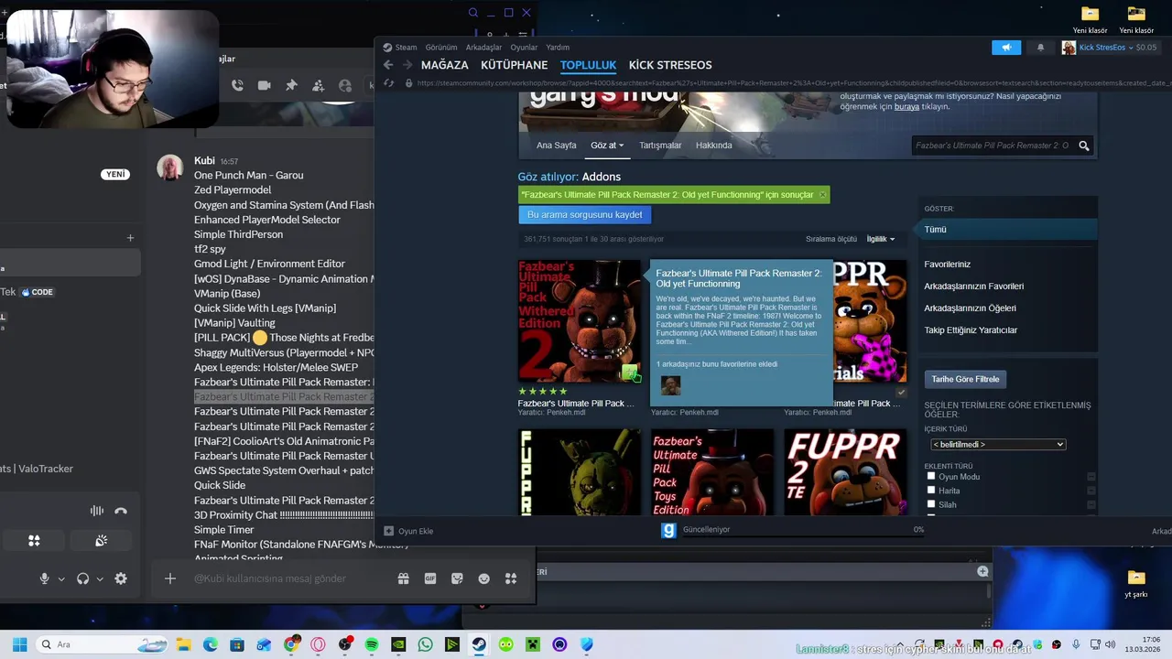Deafen Discord headphones
The image size is (1172, 659).
click(x=83, y=578)
